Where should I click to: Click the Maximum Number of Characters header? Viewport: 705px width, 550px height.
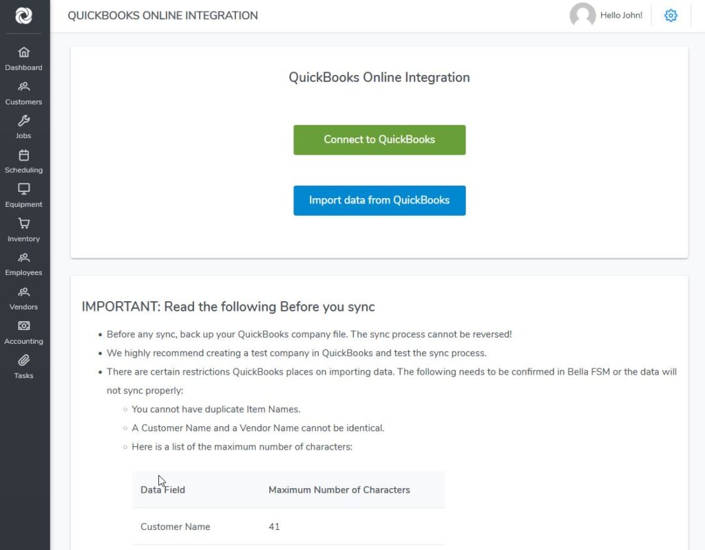[339, 489]
